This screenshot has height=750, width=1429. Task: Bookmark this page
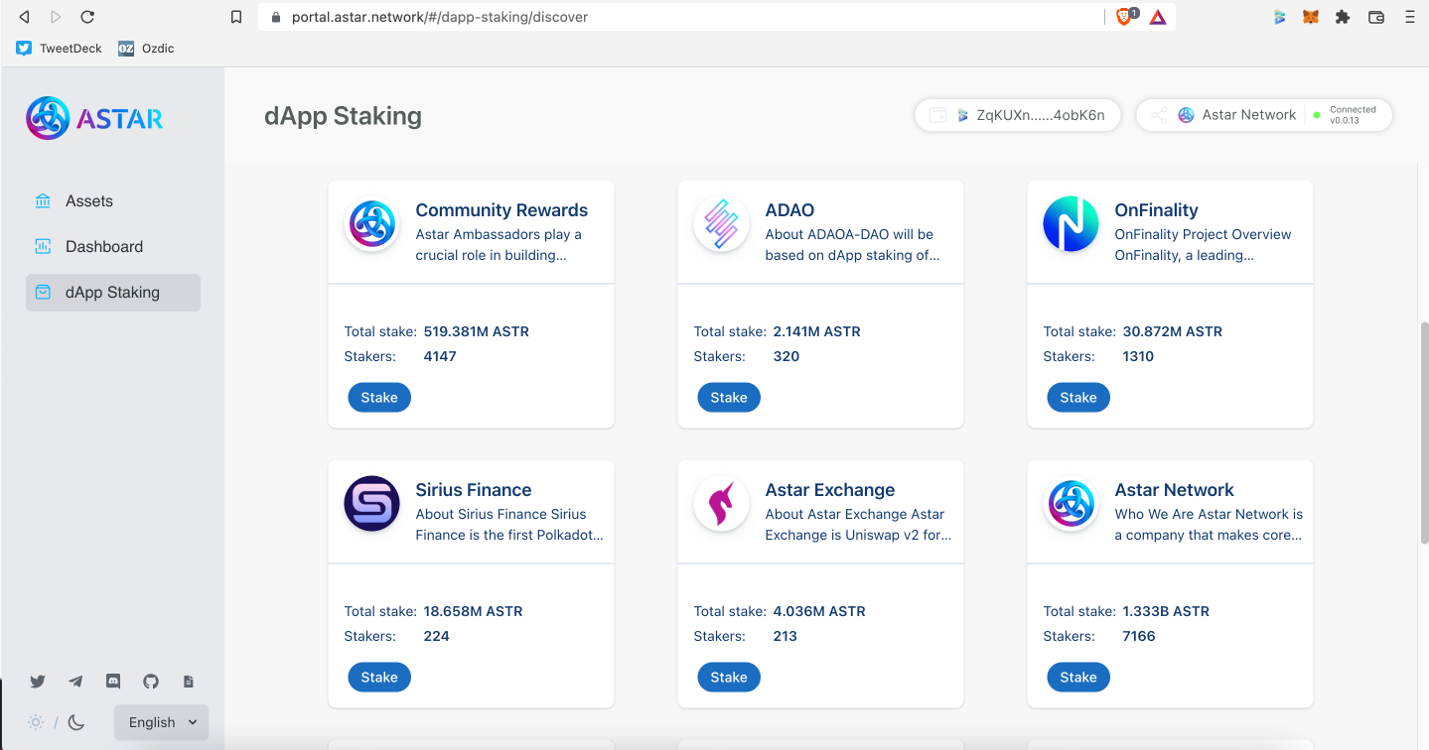point(236,17)
